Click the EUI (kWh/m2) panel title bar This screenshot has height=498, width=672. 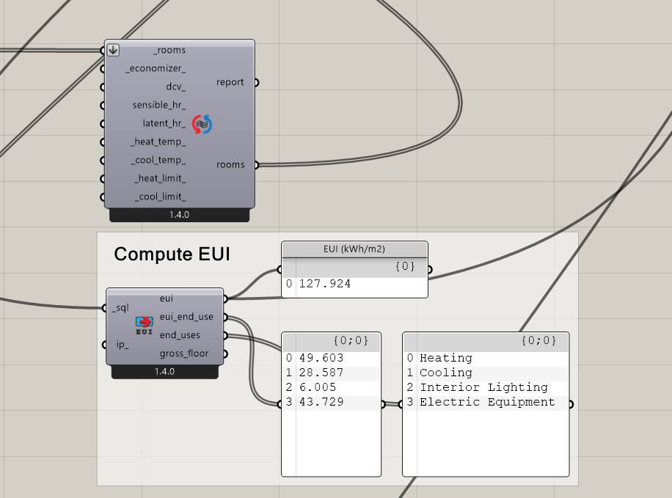tap(354, 249)
